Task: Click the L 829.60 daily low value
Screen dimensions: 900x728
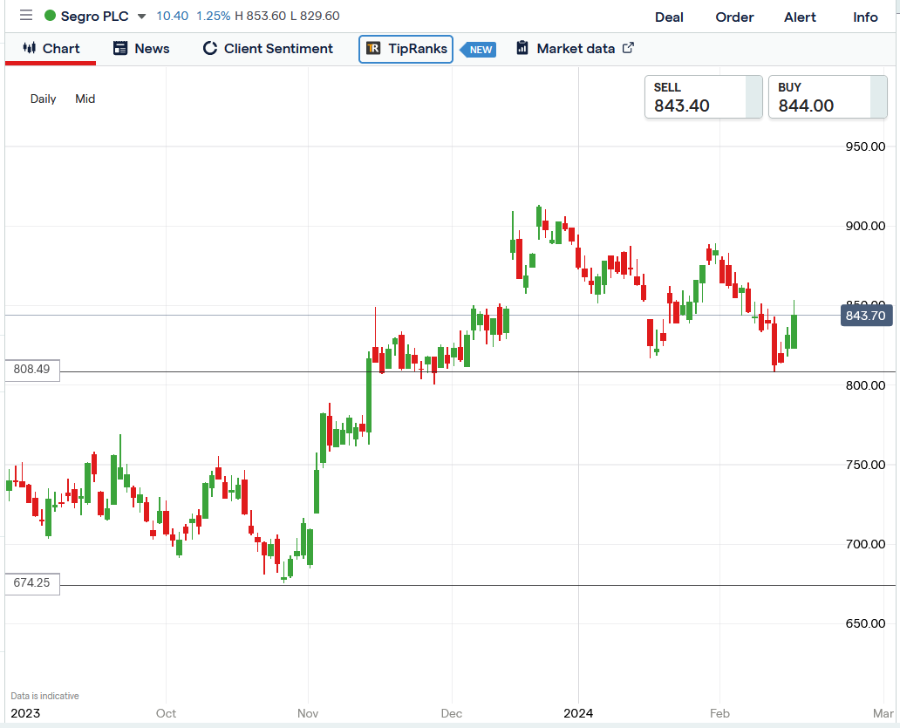Action: [315, 16]
